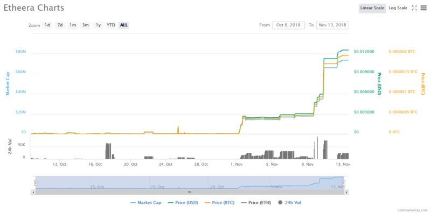Screen dimensions: 431x213
Task: Grab the right navigator range handle
Action: click(344, 183)
